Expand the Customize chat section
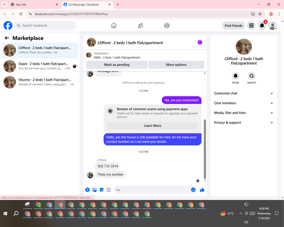This screenshot has height=227, width=284. (244, 93)
